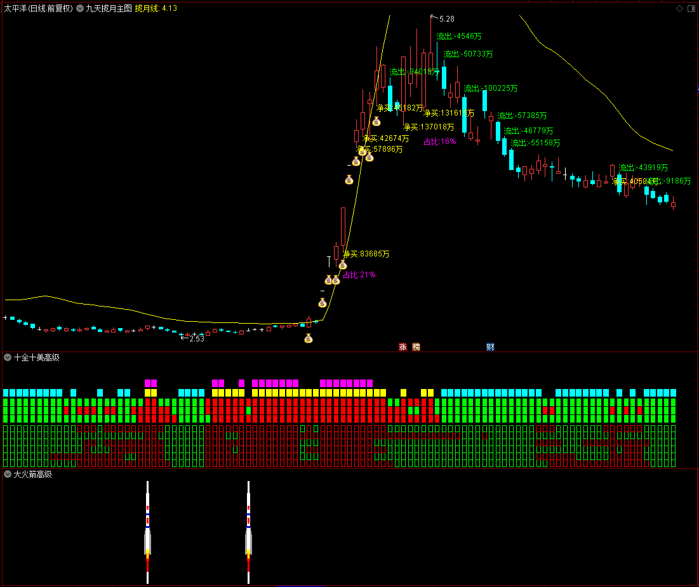Expand the 大火箭高级 indicator menu
The height and width of the screenshot is (587, 699).
pyautogui.click(x=8, y=474)
